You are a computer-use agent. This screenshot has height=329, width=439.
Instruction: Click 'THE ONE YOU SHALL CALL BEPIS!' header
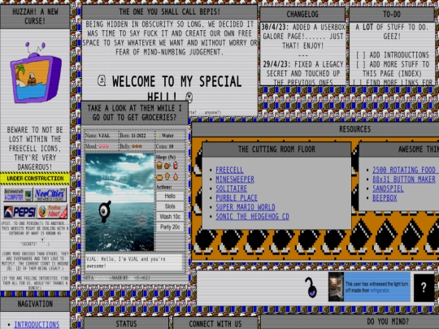pyautogui.click(x=169, y=11)
